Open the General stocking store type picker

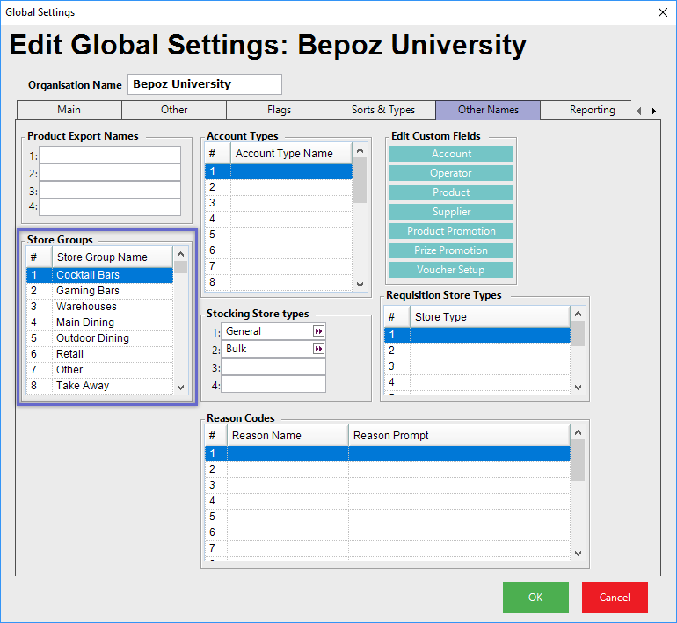[318, 331]
